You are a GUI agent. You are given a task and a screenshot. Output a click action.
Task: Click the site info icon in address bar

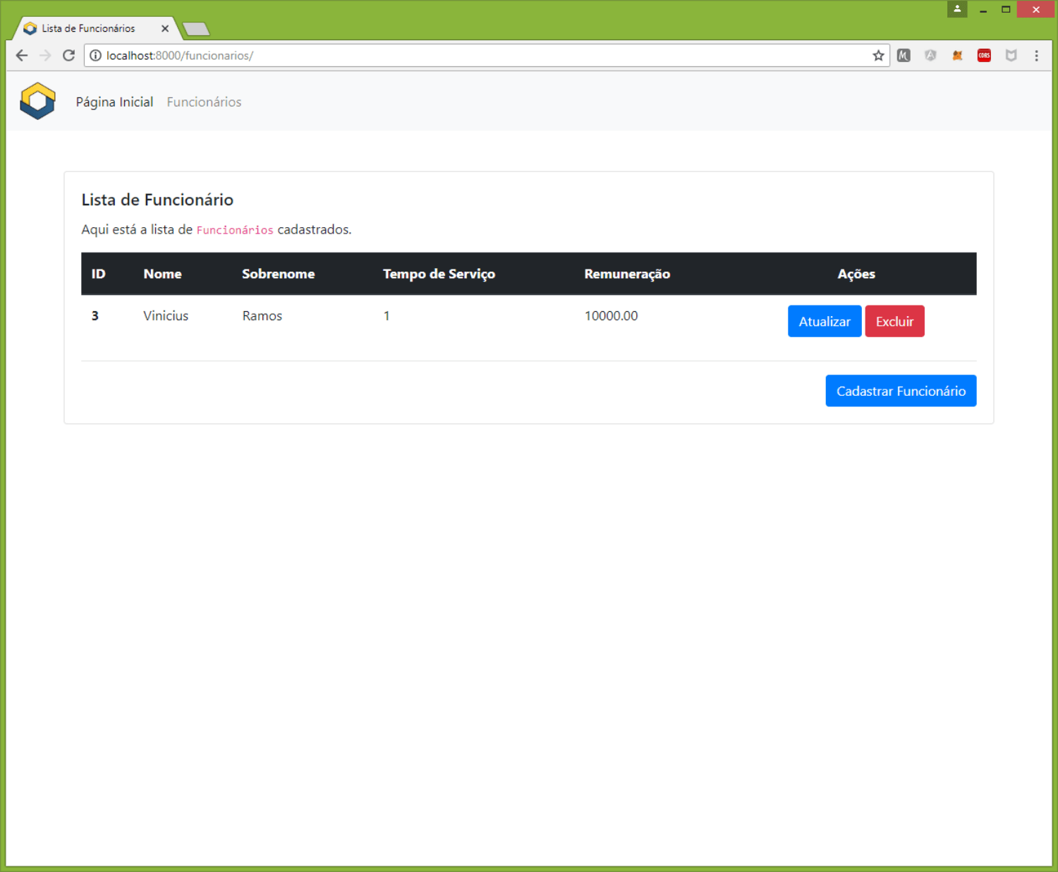(95, 55)
